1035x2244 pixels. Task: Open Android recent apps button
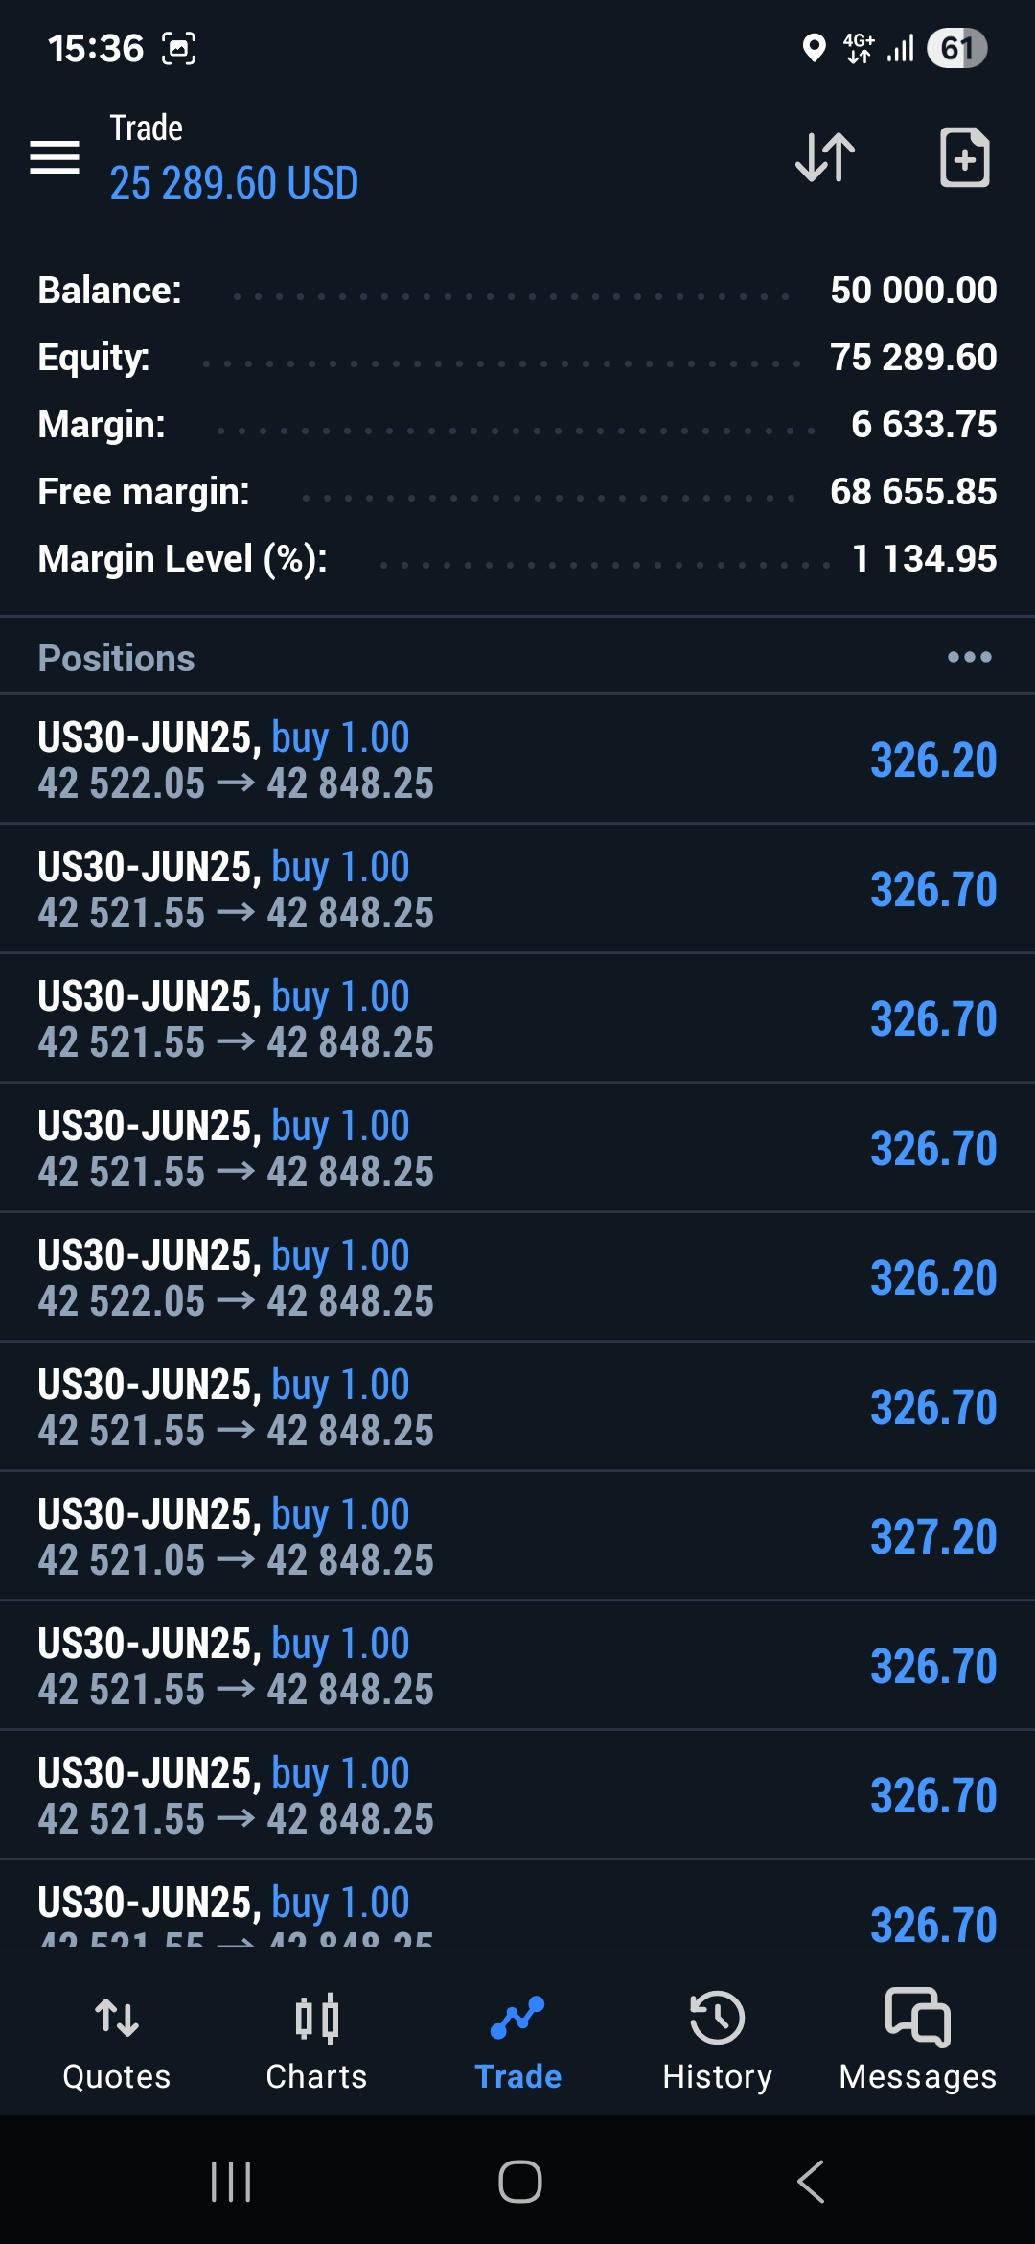pyautogui.click(x=231, y=2182)
